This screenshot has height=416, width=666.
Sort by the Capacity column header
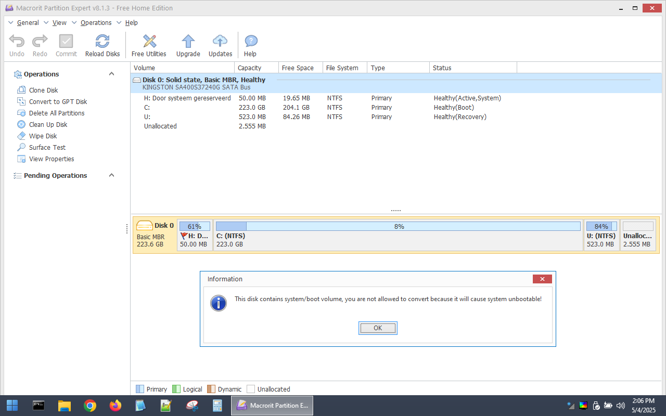coord(257,68)
